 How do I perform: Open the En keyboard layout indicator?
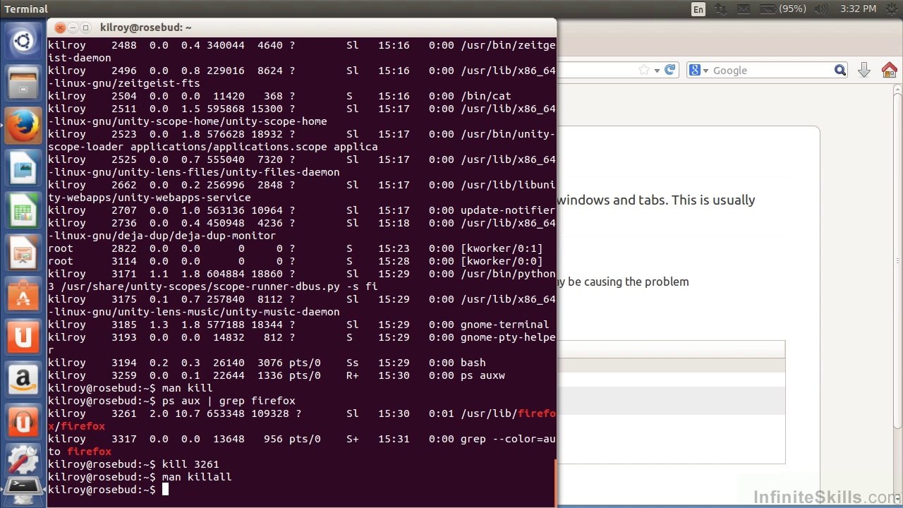(x=698, y=9)
